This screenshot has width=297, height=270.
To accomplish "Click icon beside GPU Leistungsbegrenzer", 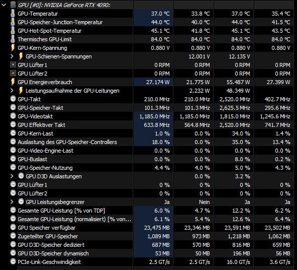I will [21, 201].
